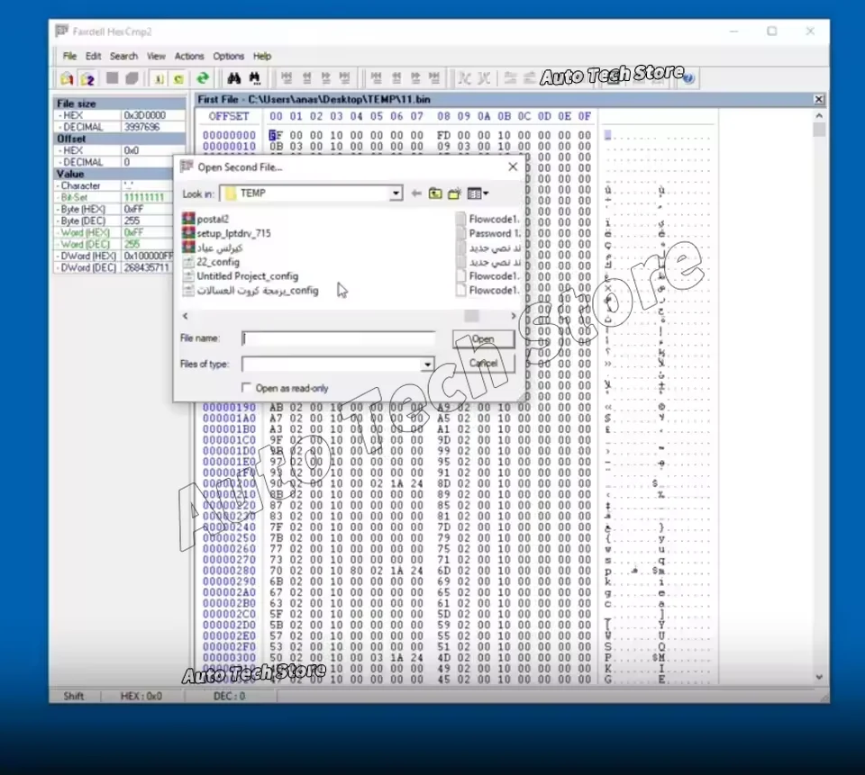
Task: Click the Byte (DEC) value 255
Action: [132, 221]
